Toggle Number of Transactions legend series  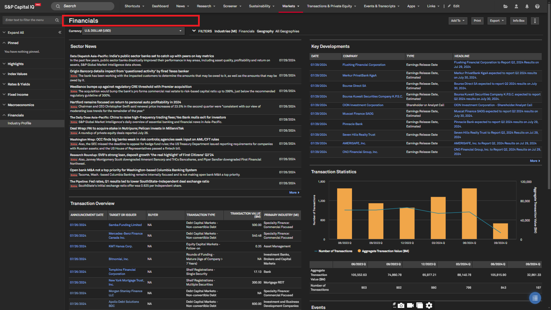(x=335, y=251)
